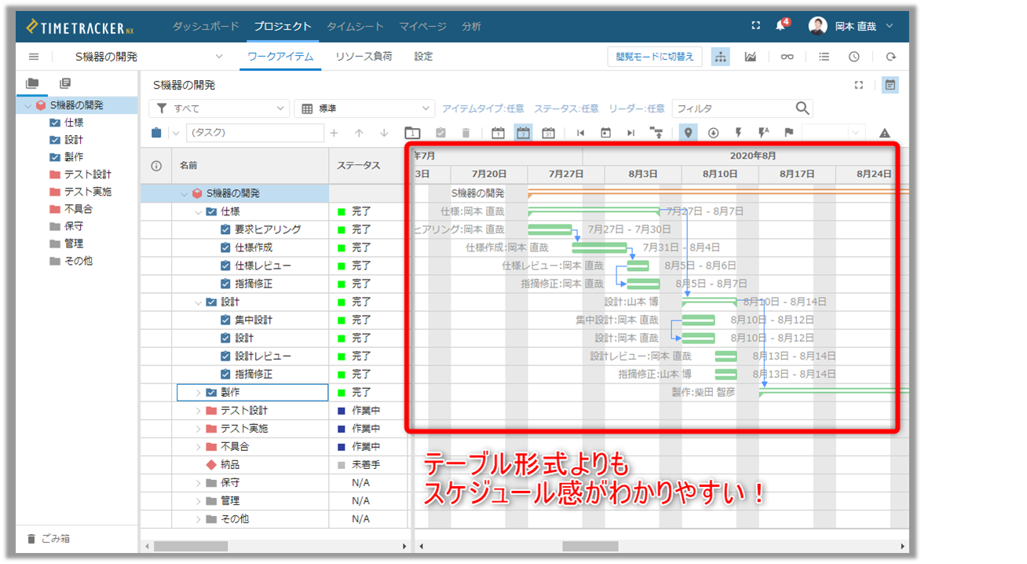Toggle the 仕様 checkbox in sidebar tree
Viewport: 1027px width, 564px height.
[54, 123]
